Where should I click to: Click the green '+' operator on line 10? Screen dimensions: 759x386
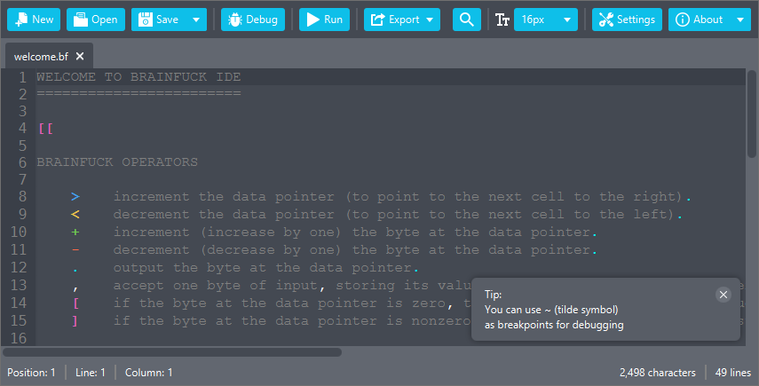coord(75,232)
